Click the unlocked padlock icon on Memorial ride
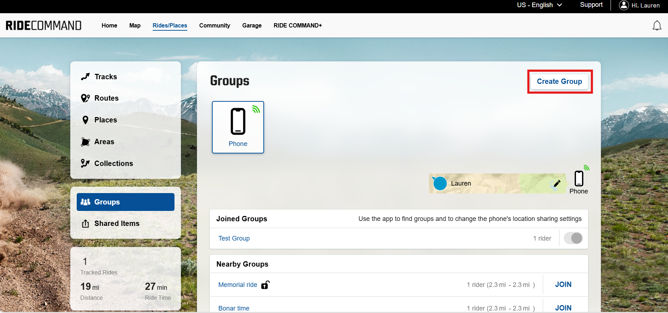668x313 pixels. pyautogui.click(x=265, y=285)
